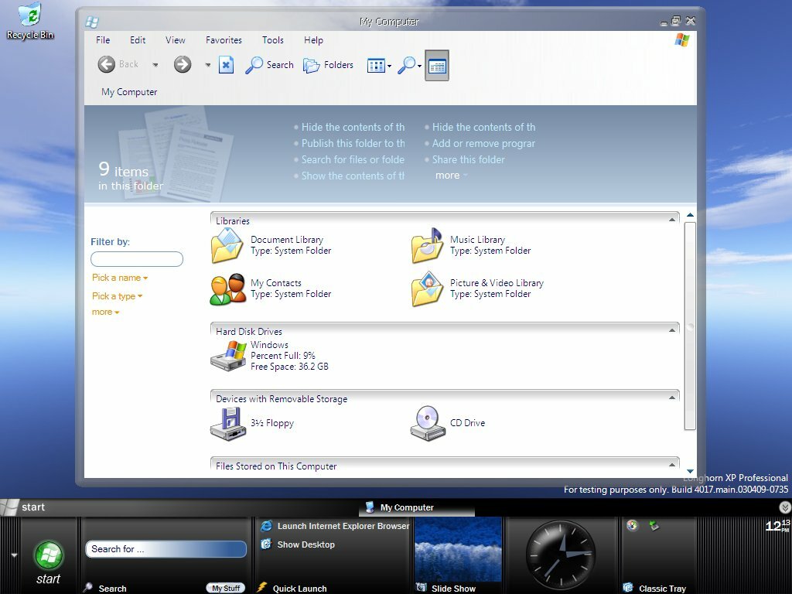Click the Back arrow button
Viewport: 792px width, 594px height.
click(x=106, y=65)
